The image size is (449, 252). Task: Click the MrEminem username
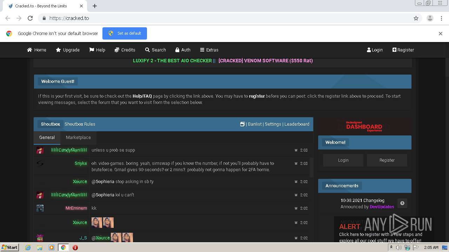coord(76,208)
